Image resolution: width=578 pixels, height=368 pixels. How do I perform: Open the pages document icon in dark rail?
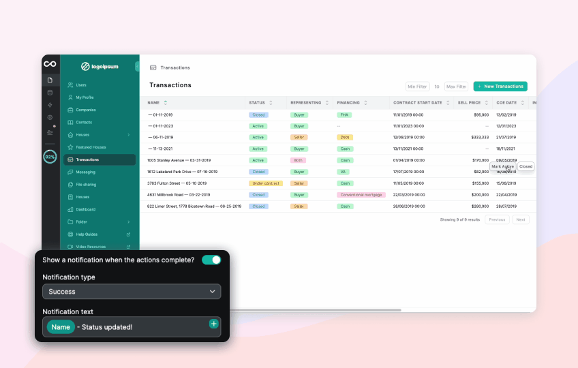pos(50,80)
